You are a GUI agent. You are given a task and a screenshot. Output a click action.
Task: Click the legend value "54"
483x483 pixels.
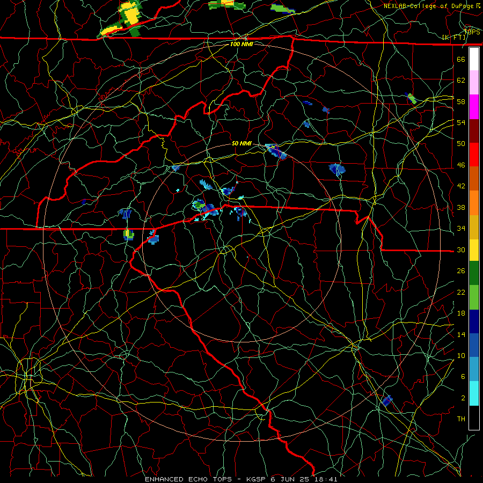(461, 122)
